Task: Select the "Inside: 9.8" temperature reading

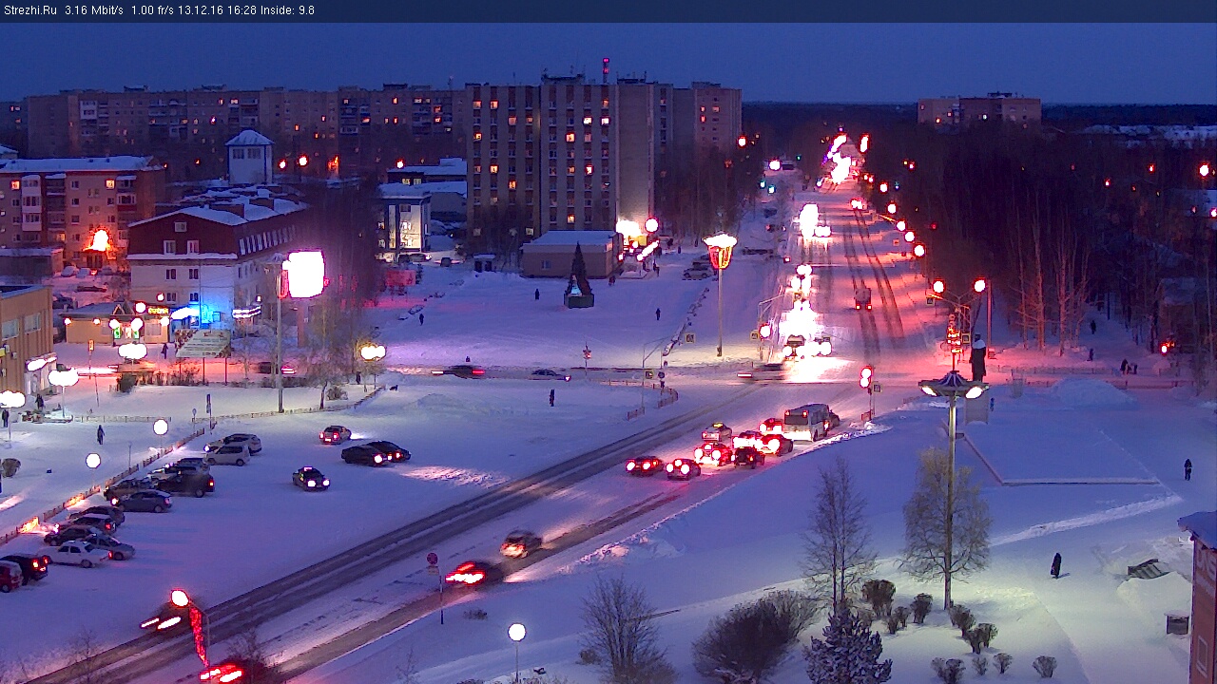Action: point(287,10)
